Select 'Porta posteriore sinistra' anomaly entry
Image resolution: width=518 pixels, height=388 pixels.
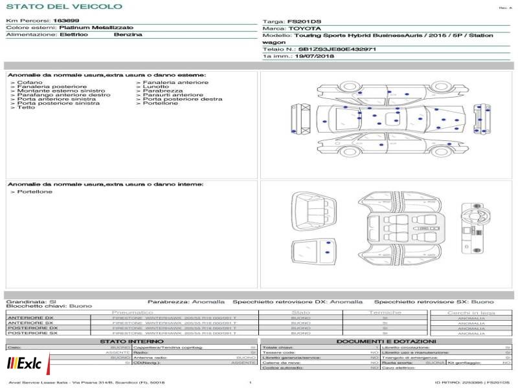pyautogui.click(x=58, y=103)
